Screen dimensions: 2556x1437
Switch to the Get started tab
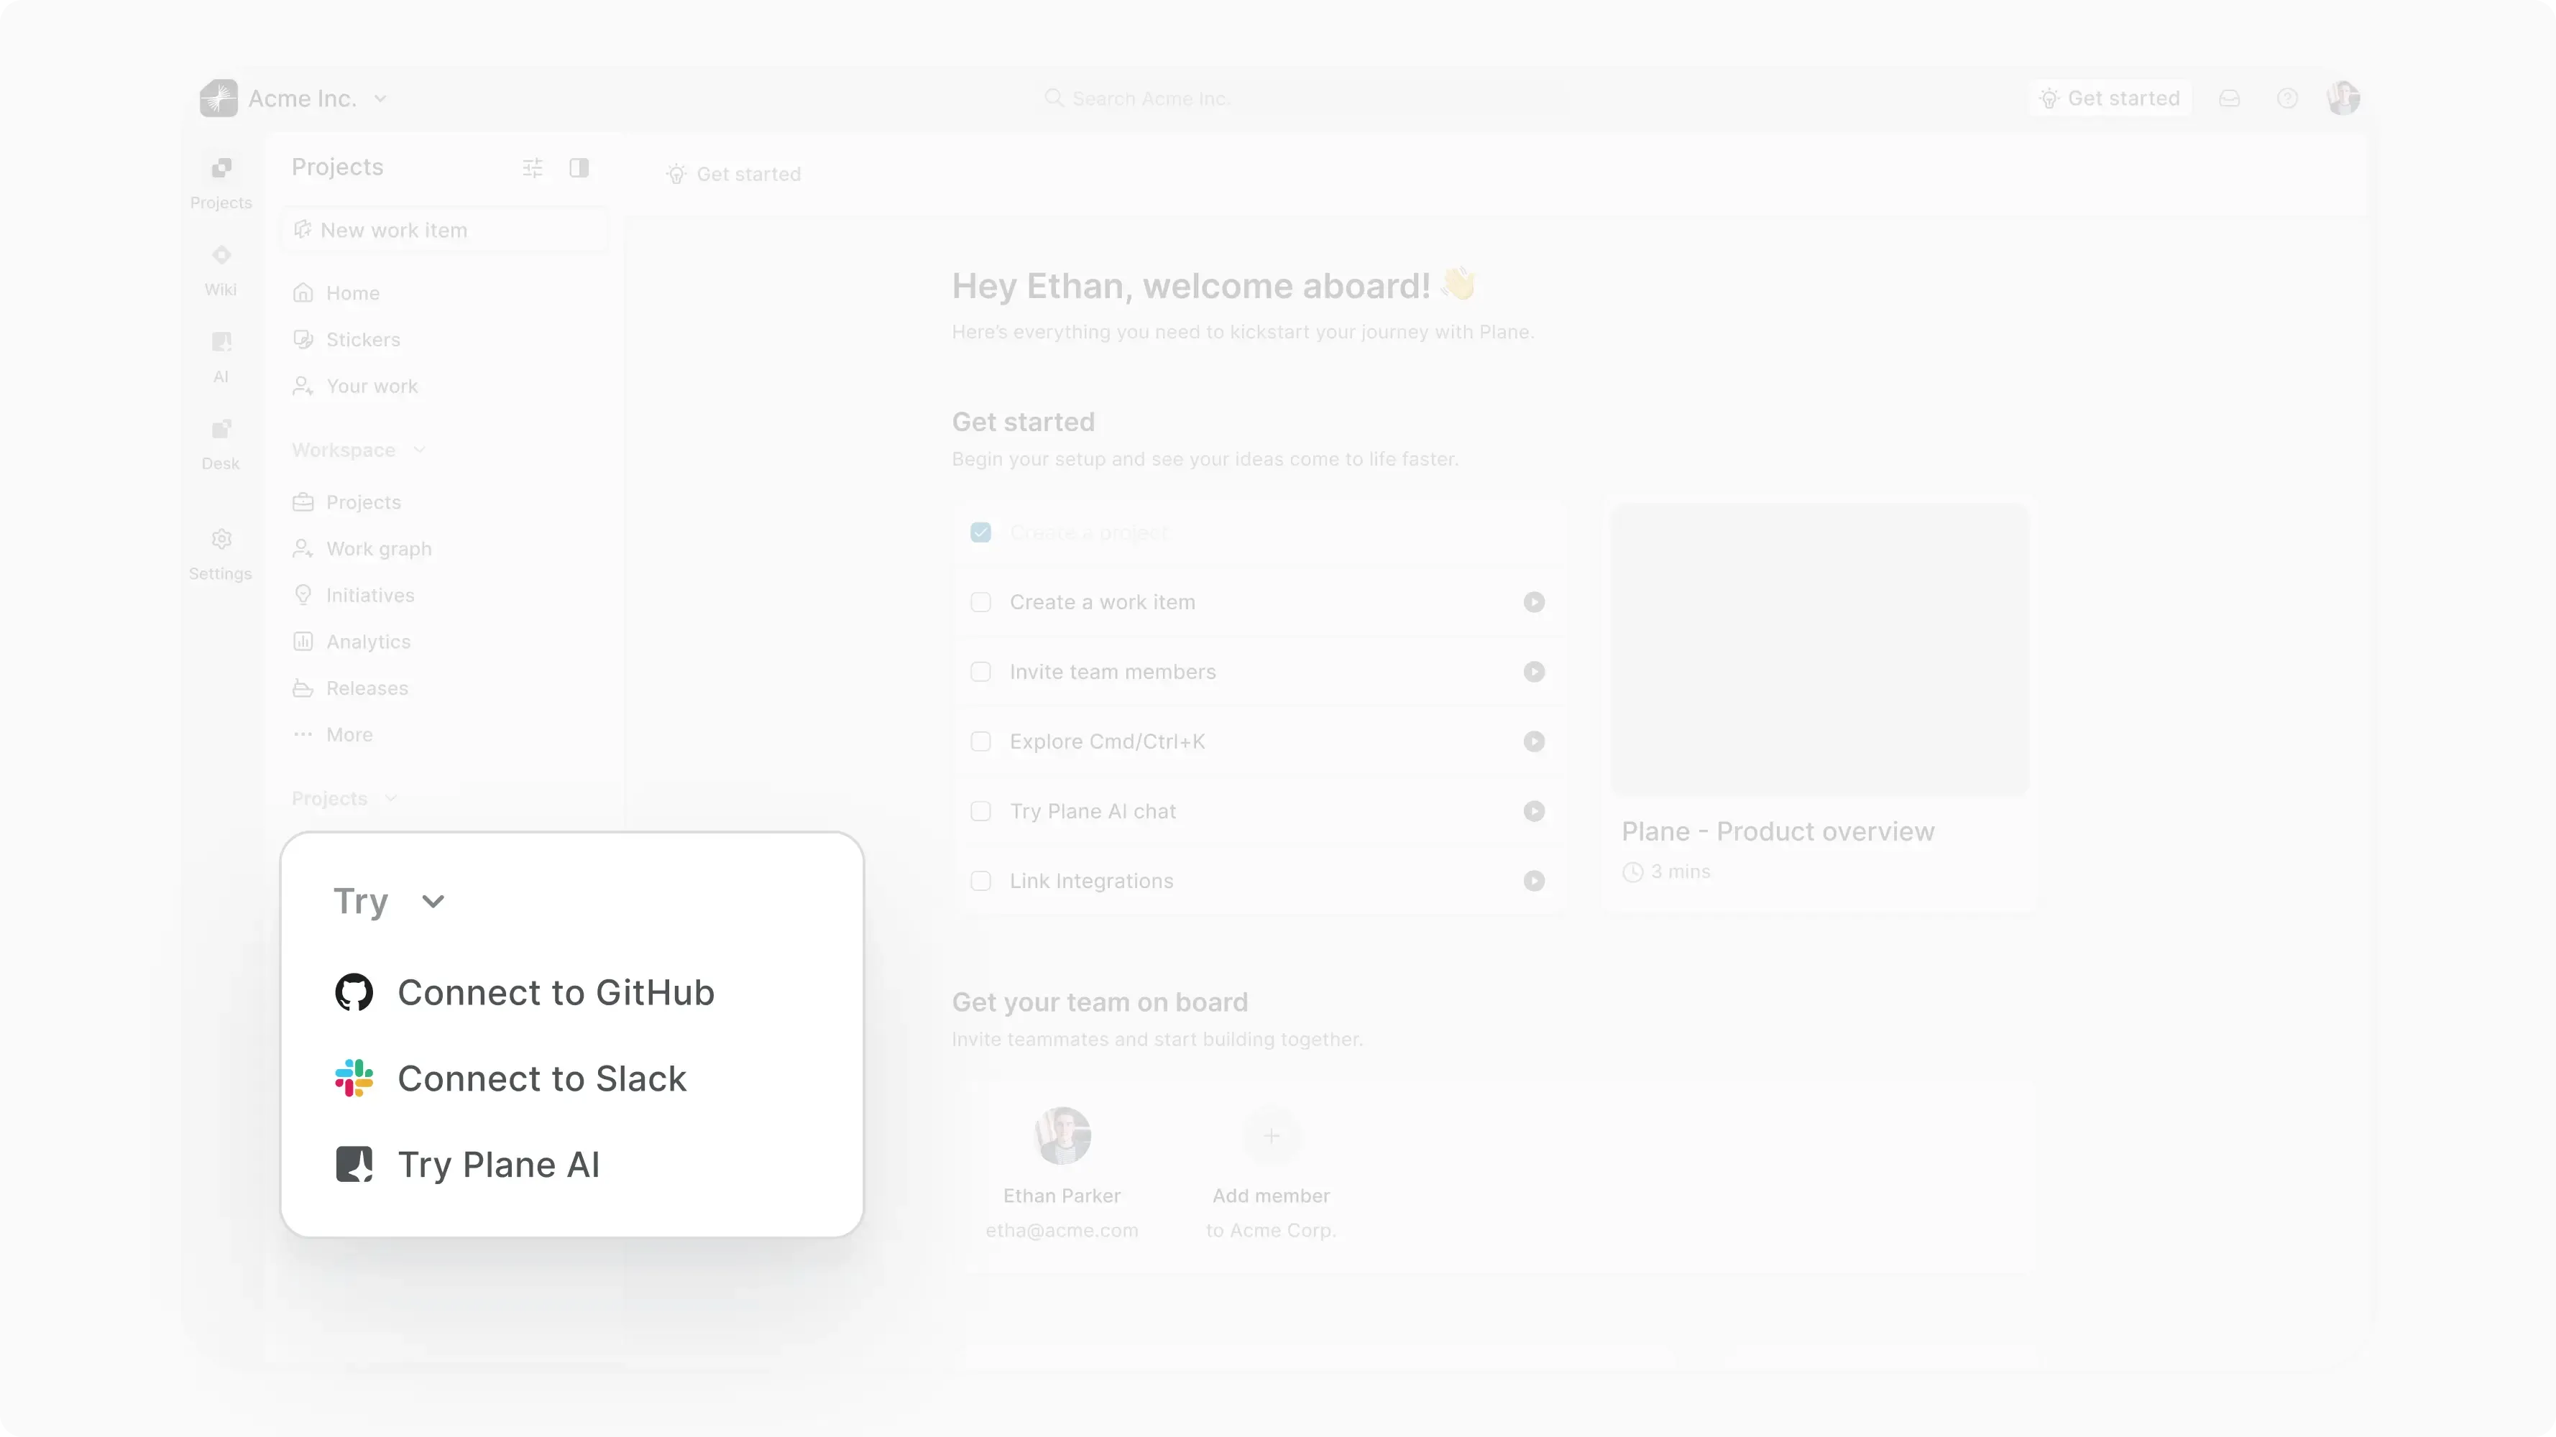[x=735, y=174]
